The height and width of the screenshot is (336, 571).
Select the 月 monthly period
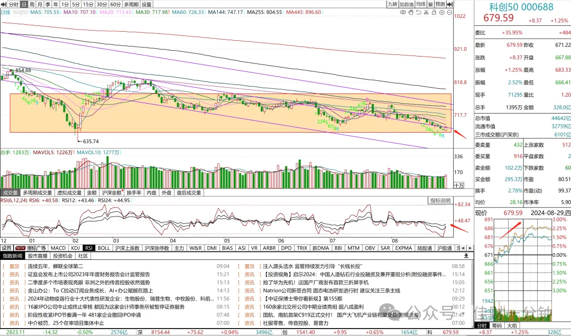[x=40, y=4]
